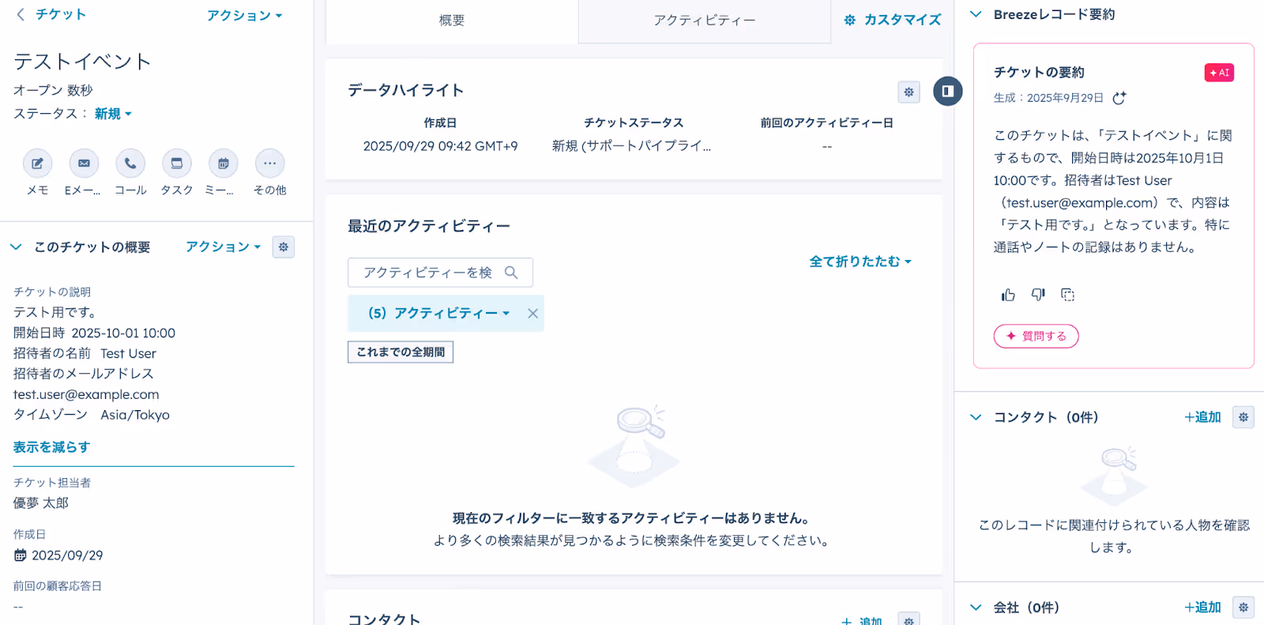The width and height of the screenshot is (1264, 625).
Task: Click これまでの全期間 button
Action: 401,352
